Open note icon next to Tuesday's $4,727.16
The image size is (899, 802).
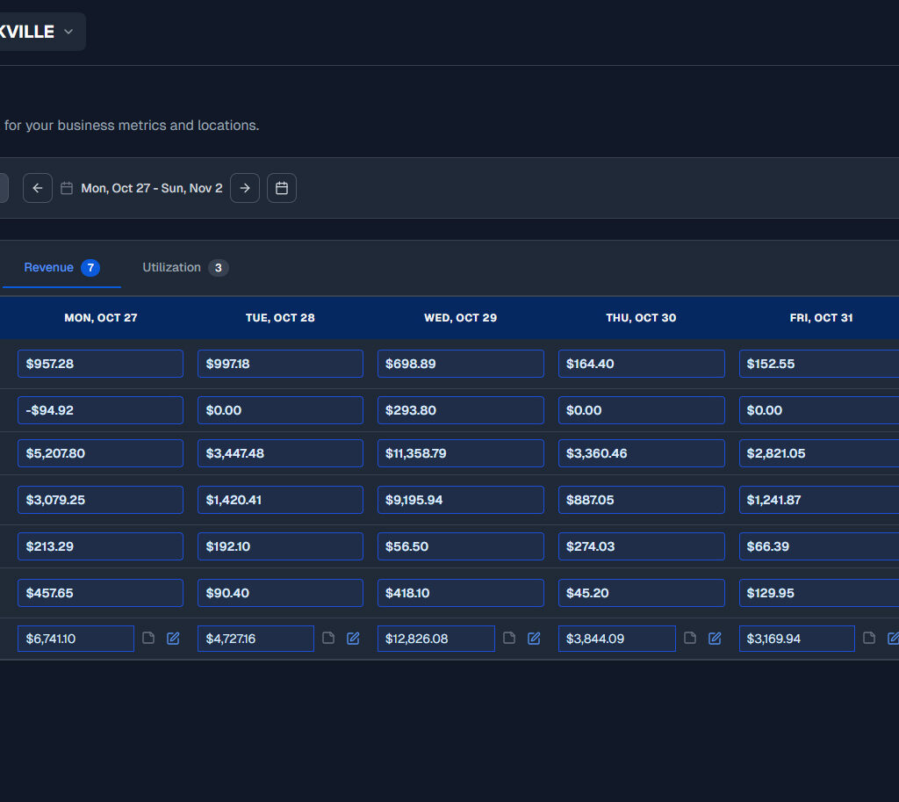(328, 639)
